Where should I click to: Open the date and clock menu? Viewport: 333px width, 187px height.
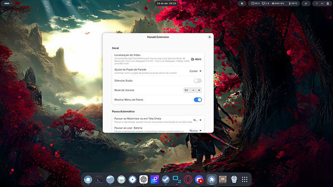pos(166,3)
